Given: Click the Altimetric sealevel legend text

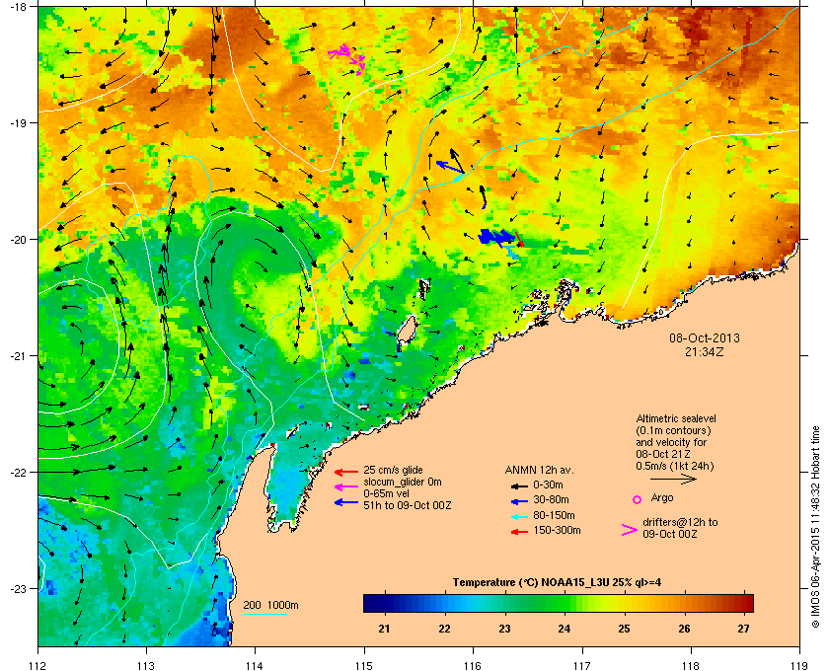Looking at the screenshot, I should tap(676, 418).
